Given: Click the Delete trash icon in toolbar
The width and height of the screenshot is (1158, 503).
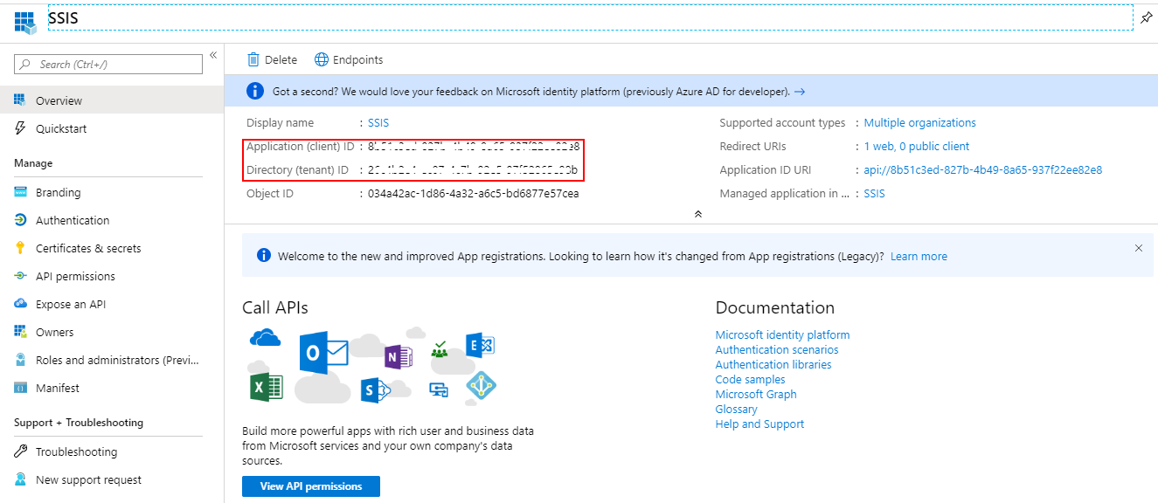Looking at the screenshot, I should coord(253,59).
